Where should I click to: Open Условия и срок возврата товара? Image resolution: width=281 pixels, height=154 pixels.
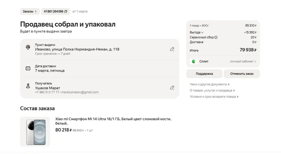(214, 97)
